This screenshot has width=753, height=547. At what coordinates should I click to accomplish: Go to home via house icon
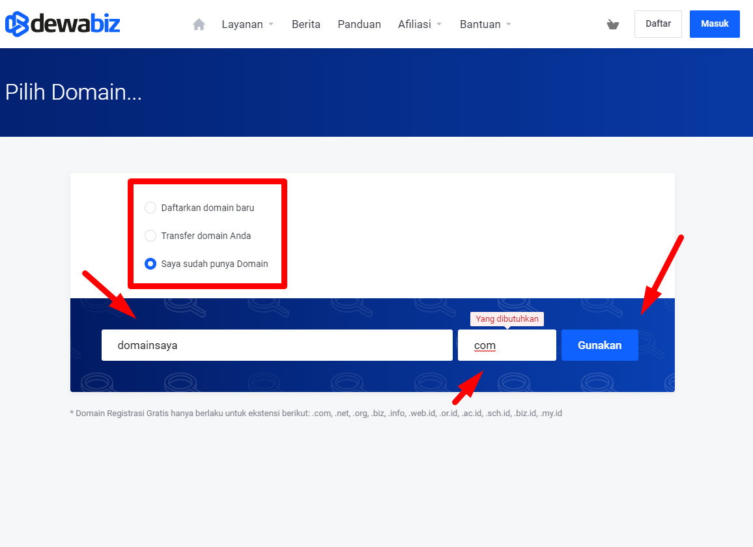pyautogui.click(x=199, y=24)
